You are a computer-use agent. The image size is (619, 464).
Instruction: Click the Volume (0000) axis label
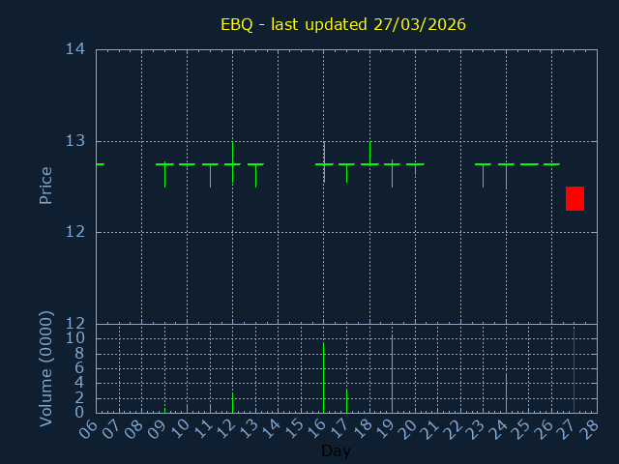click(45, 368)
